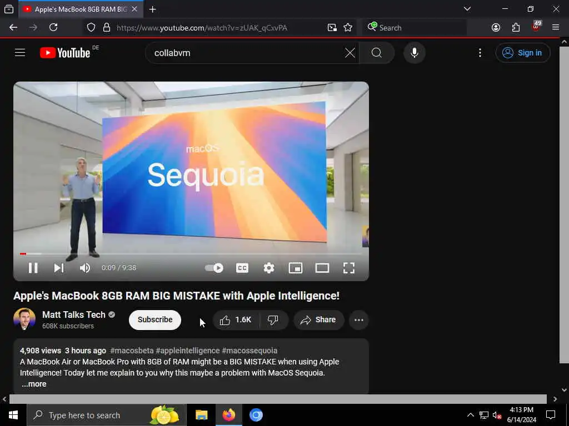Go back in Firefox
The image size is (569, 426).
coord(13,28)
